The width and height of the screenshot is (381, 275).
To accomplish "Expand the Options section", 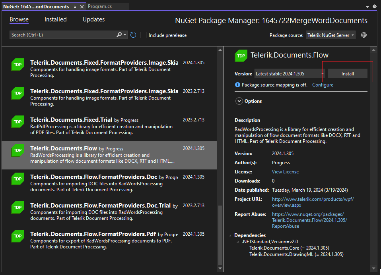I will tap(239, 101).
